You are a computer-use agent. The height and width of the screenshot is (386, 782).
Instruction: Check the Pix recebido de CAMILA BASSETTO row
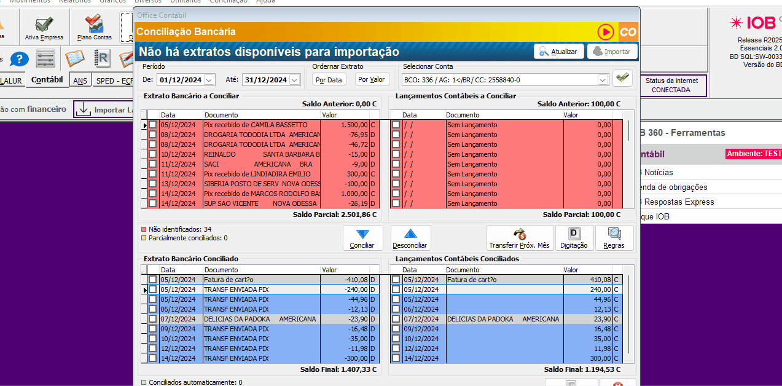click(x=152, y=125)
